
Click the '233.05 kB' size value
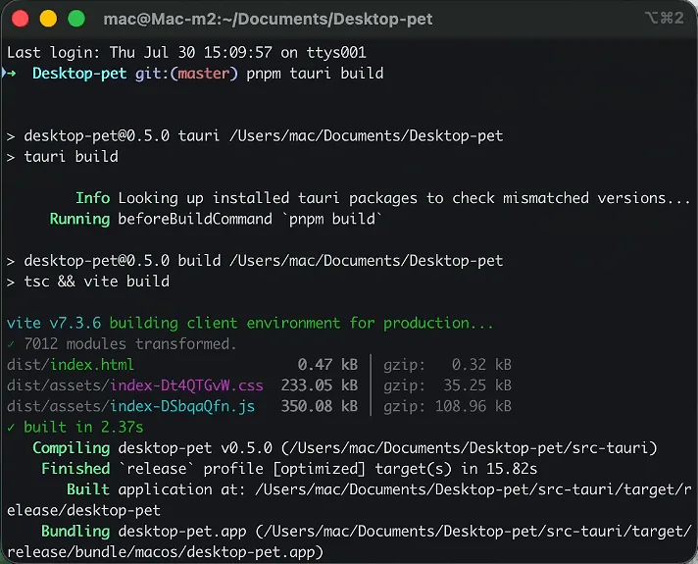click(x=320, y=385)
